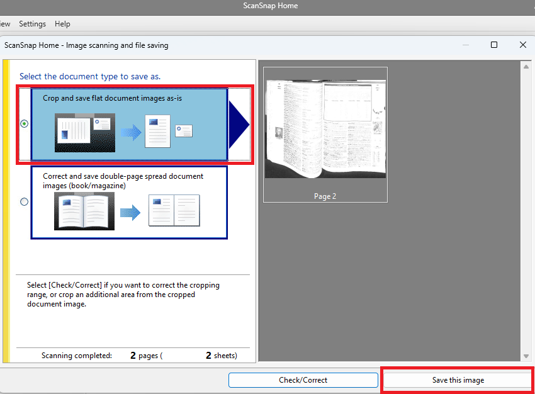Click the open book scan illustration
Screen dimensions: 535x394
click(84, 211)
